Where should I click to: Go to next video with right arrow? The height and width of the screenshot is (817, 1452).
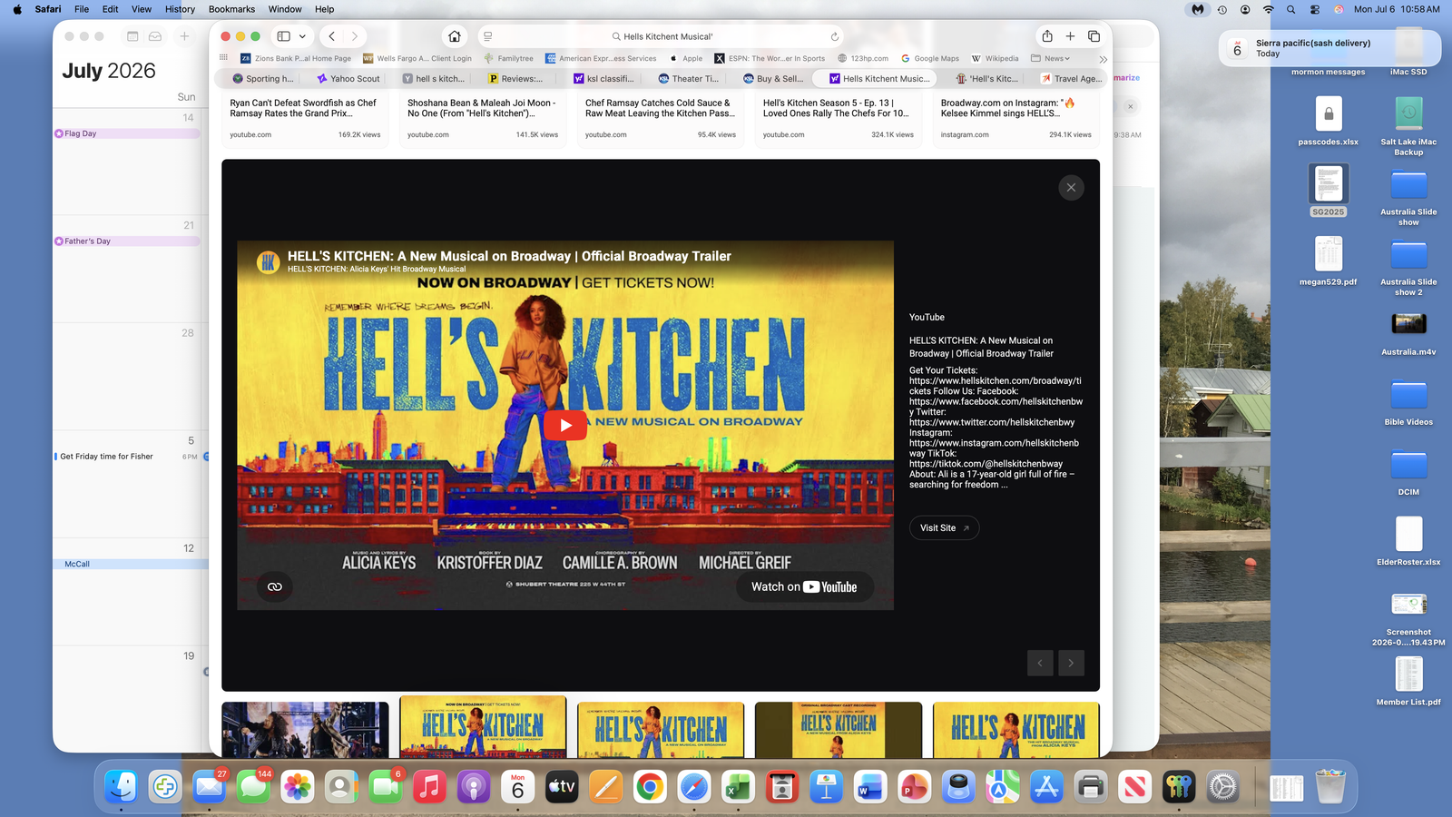click(1071, 663)
